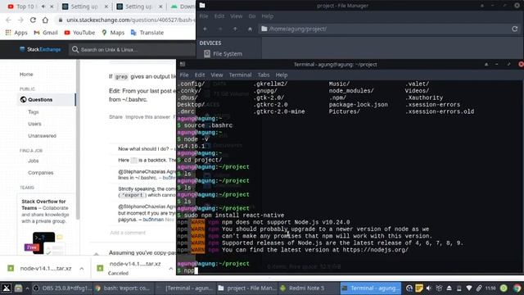Open the Apps bookmark shortcut
The image size is (524, 295).
tap(16, 33)
